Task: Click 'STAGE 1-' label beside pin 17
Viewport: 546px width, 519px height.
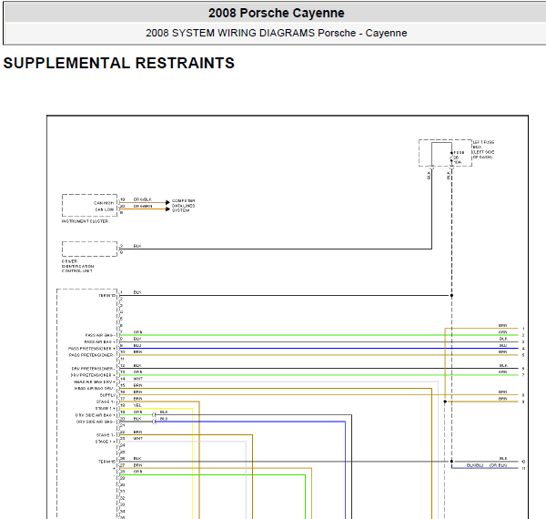Action: (x=106, y=402)
